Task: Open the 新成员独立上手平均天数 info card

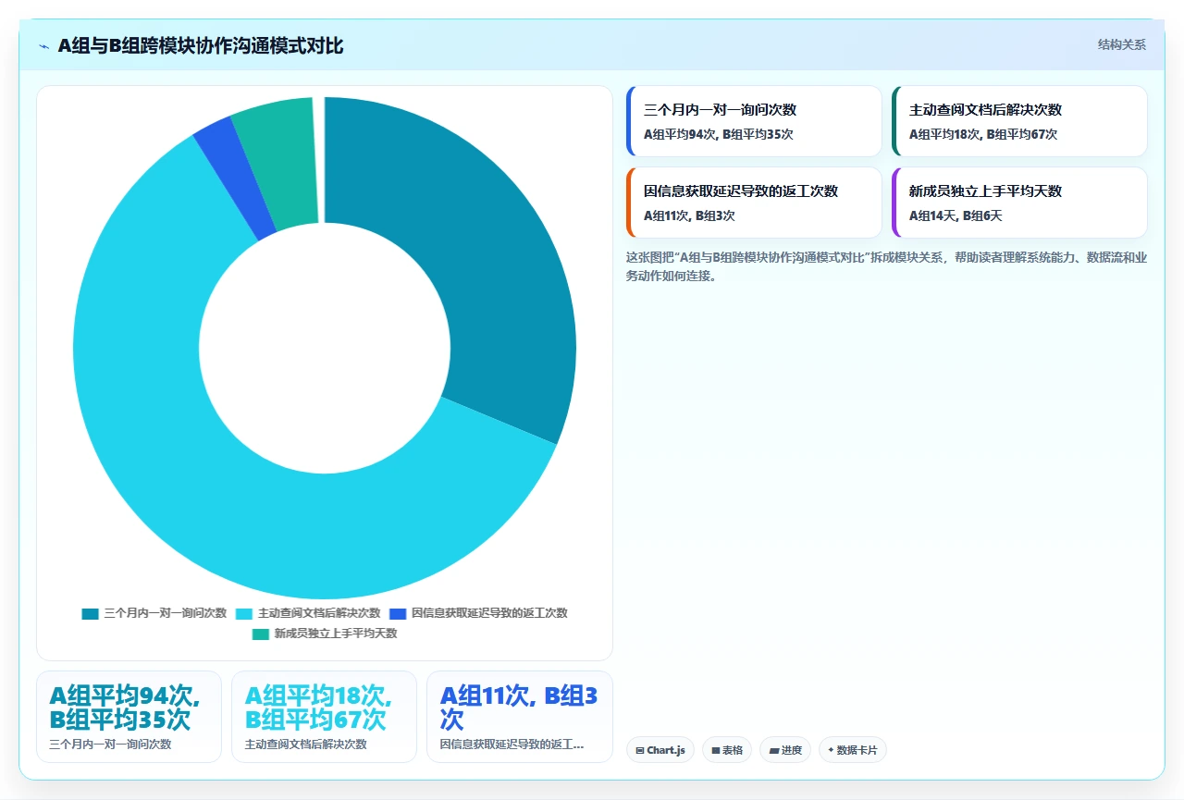Action: [x=1019, y=203]
